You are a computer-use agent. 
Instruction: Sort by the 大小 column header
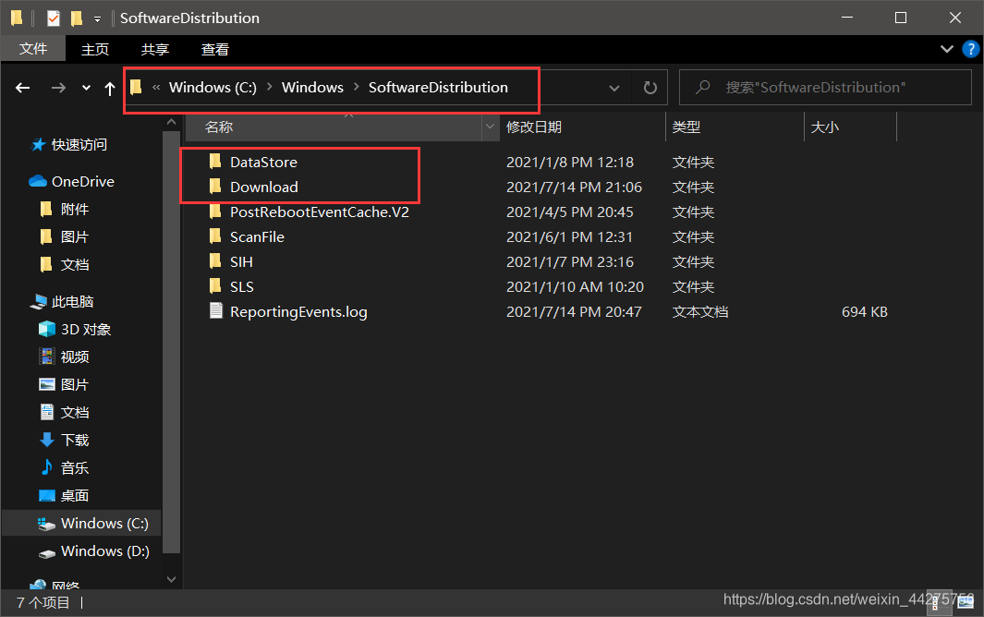tap(850, 127)
